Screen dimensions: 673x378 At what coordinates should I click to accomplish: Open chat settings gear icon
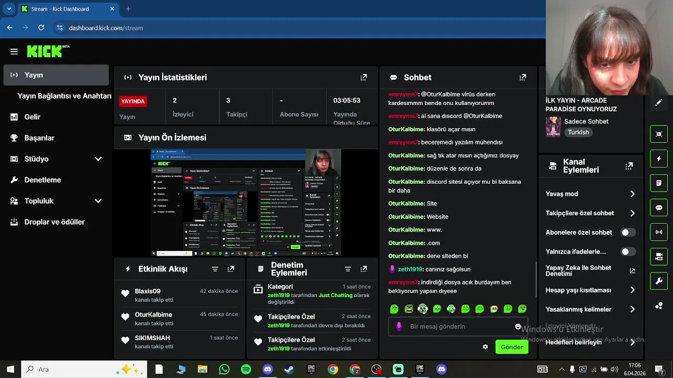tap(485, 347)
